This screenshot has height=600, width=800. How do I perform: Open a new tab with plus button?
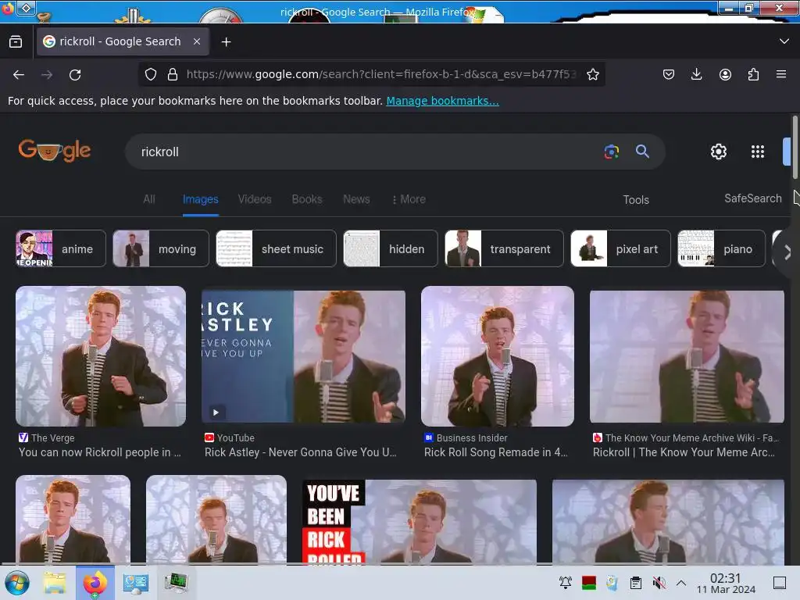tap(226, 42)
